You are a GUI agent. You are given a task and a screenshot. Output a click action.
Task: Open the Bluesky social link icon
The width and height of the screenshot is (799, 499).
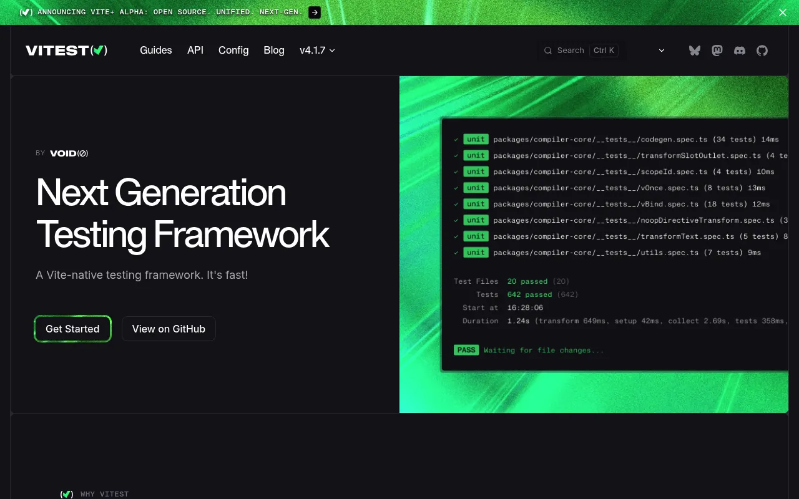tap(695, 51)
